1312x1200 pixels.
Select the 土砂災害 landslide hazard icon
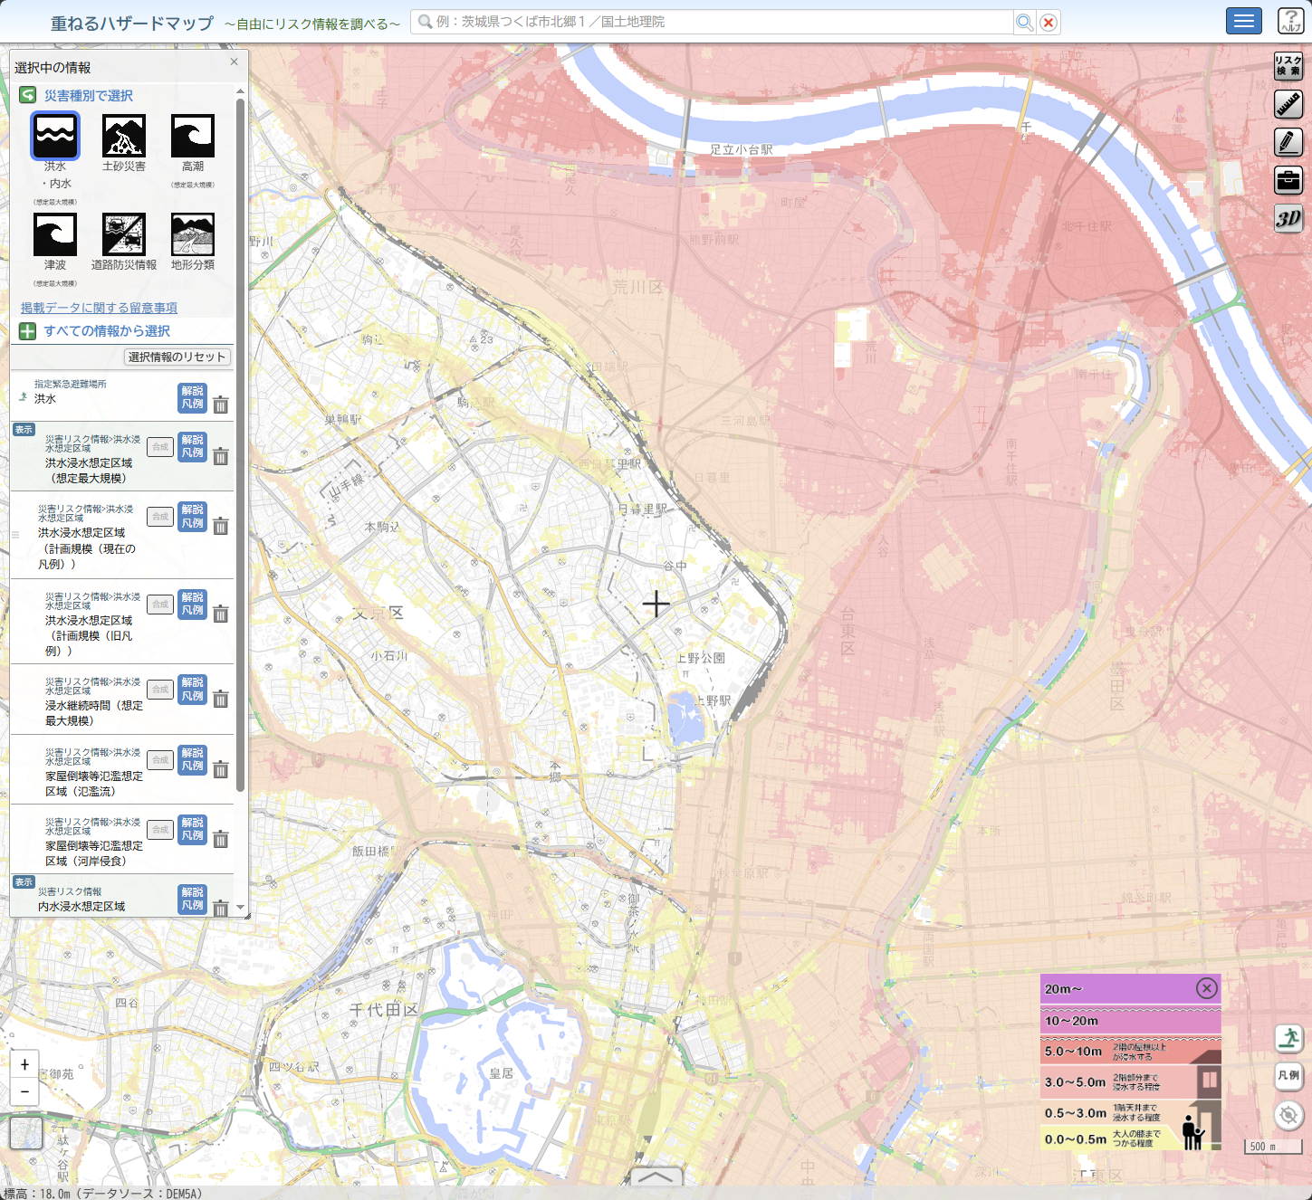124,137
